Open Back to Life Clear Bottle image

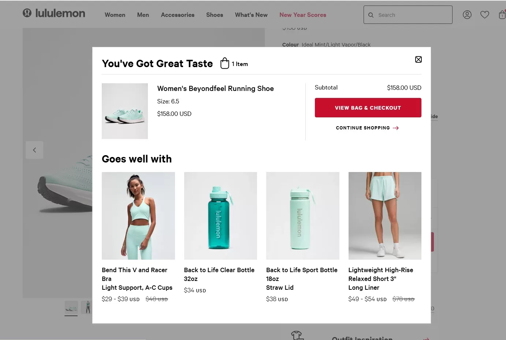220,216
